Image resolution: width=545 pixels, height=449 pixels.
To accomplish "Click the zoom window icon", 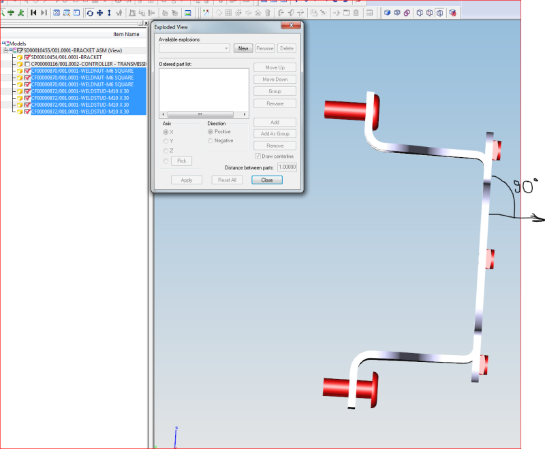I will tap(76, 13).
